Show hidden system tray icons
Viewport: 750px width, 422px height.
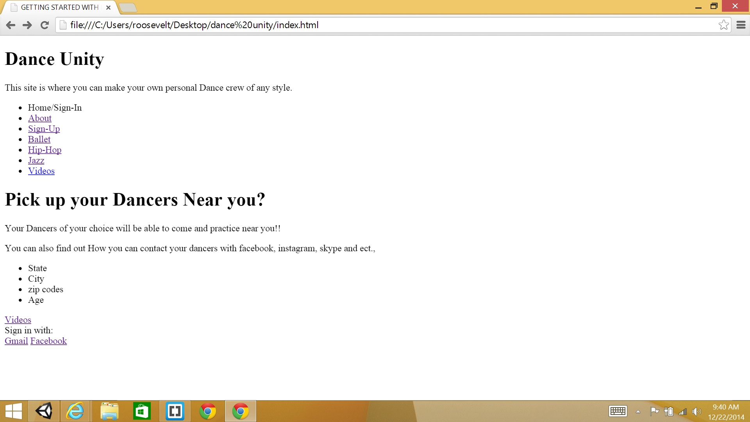pyautogui.click(x=638, y=411)
